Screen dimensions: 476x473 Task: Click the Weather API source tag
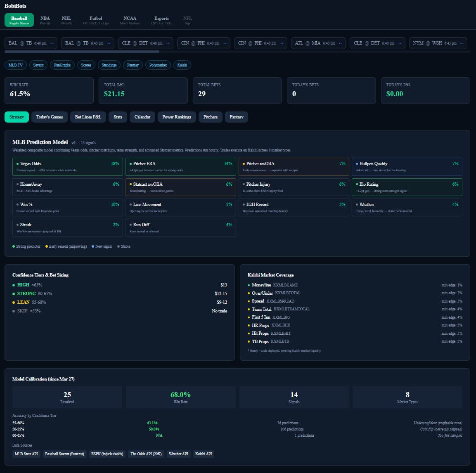tap(178, 454)
